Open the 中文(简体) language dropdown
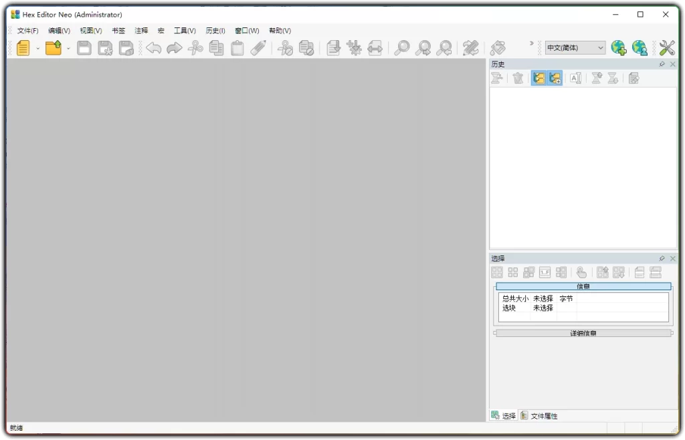This screenshot has height=440, width=685. pyautogui.click(x=574, y=47)
